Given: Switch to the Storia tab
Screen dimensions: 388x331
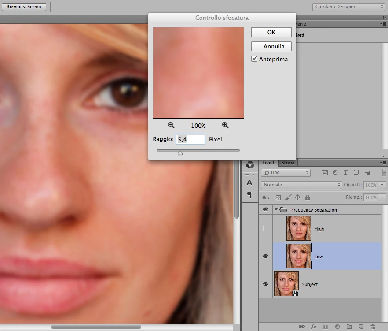Looking at the screenshot, I should click(x=288, y=163).
